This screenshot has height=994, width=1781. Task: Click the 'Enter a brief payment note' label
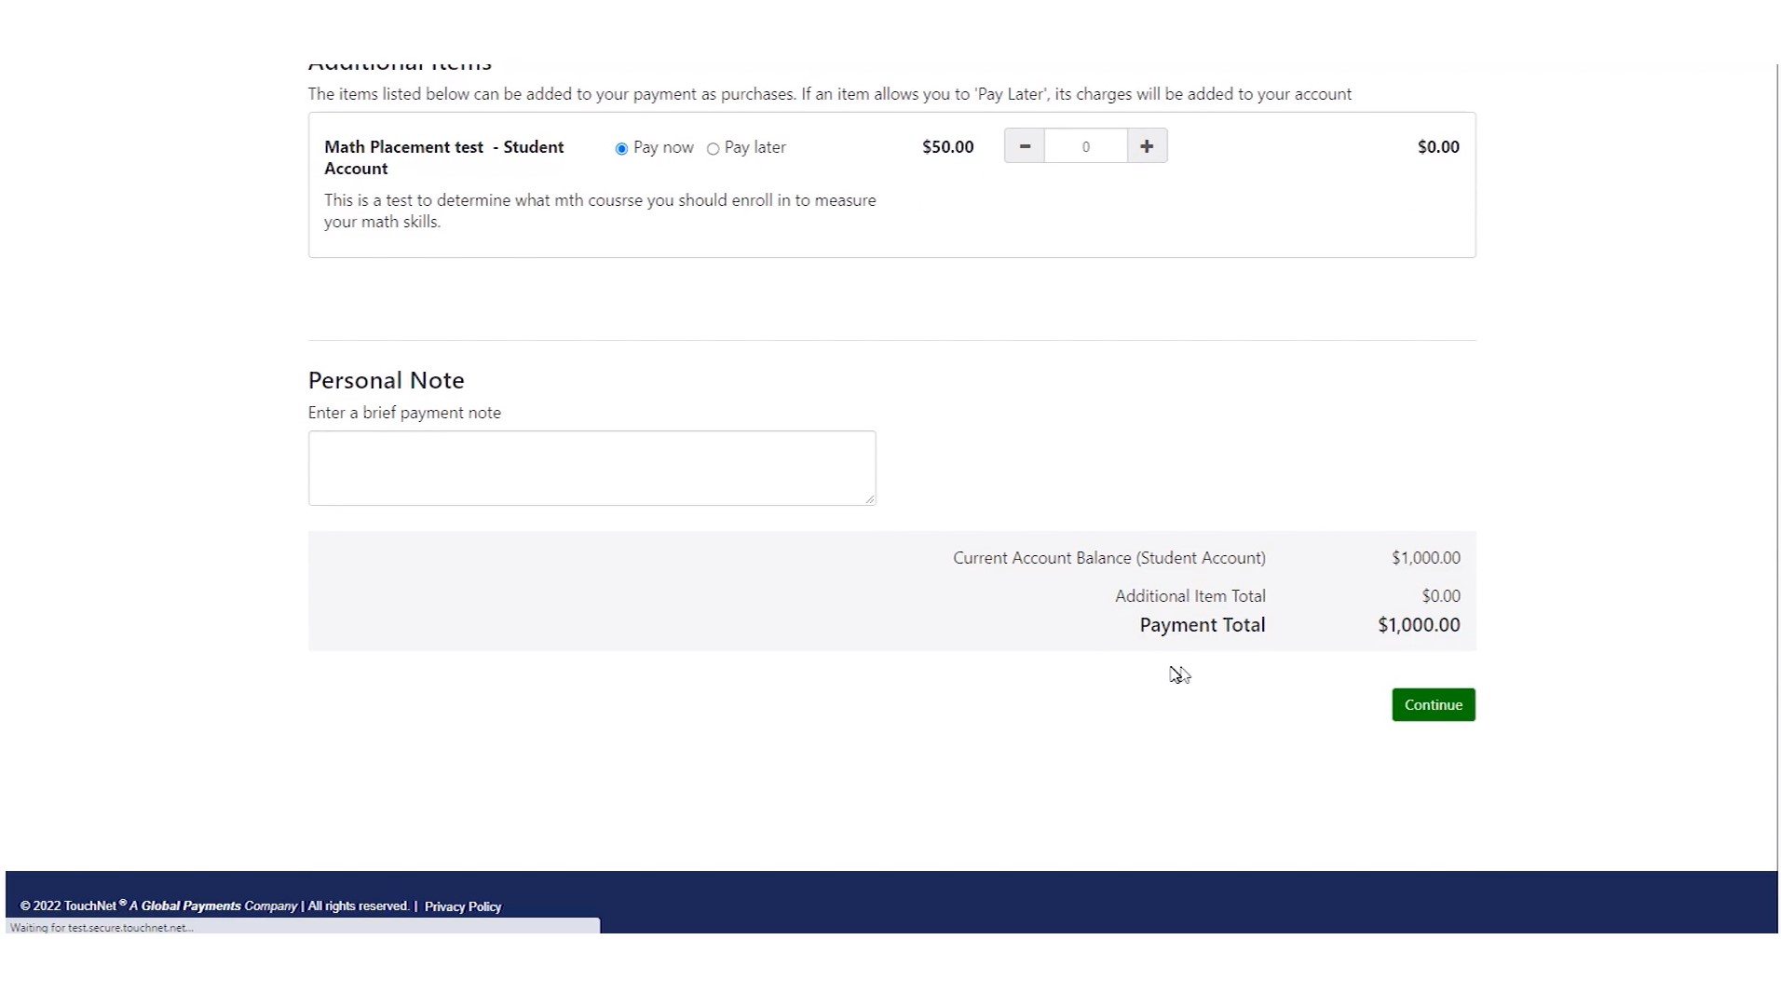point(404,413)
